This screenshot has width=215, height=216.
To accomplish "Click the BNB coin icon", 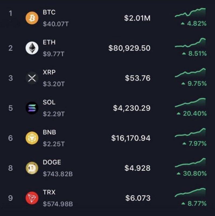I will [32, 138].
